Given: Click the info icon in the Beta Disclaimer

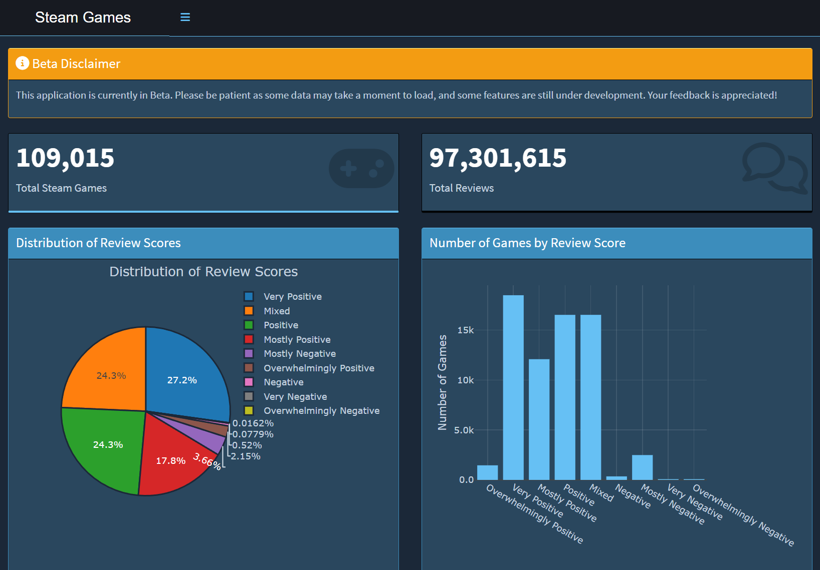Looking at the screenshot, I should 22,64.
